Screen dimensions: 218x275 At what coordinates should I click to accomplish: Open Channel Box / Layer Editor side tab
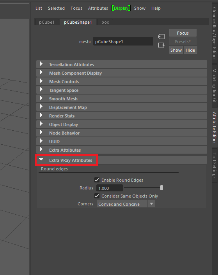click(214, 33)
